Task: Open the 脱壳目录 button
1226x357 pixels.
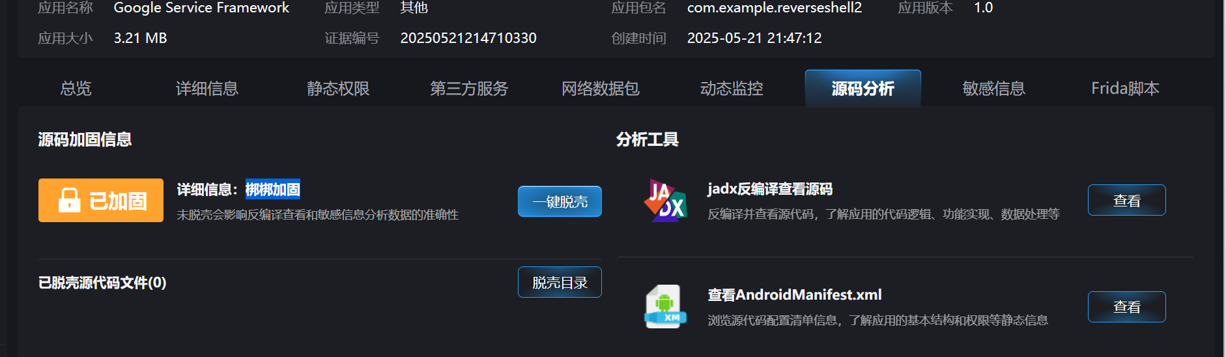Action: 560,282
